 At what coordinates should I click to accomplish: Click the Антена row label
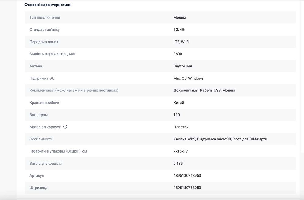[x=36, y=66]
